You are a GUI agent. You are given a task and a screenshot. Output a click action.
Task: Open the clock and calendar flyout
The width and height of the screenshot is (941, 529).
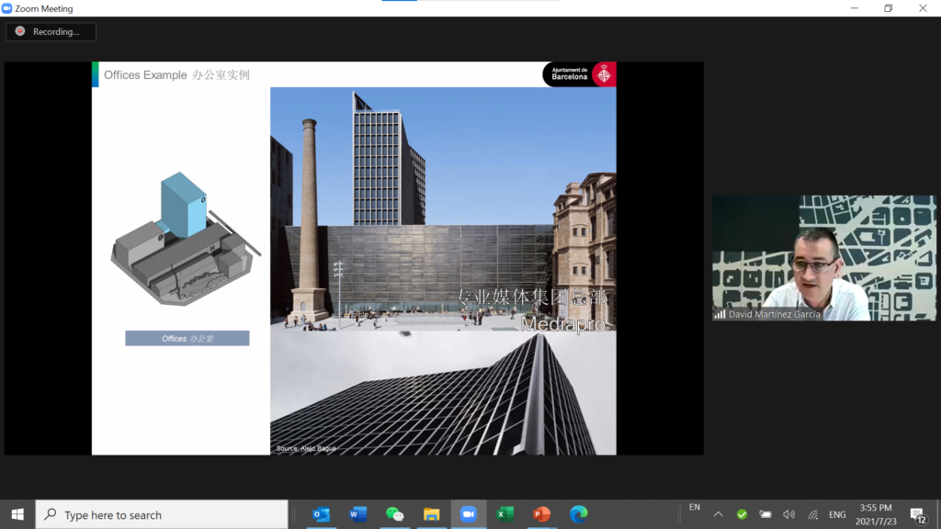pos(875,514)
